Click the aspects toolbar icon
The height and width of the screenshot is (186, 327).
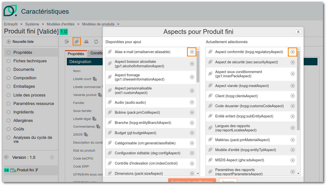(77, 42)
